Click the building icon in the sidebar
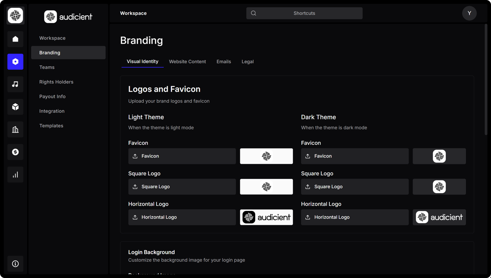This screenshot has height=278, width=491. (15, 129)
